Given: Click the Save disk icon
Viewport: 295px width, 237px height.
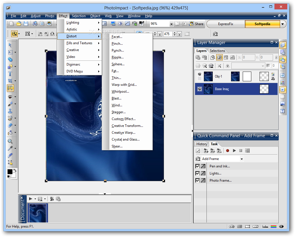Looking at the screenshot, I should 26,23.
